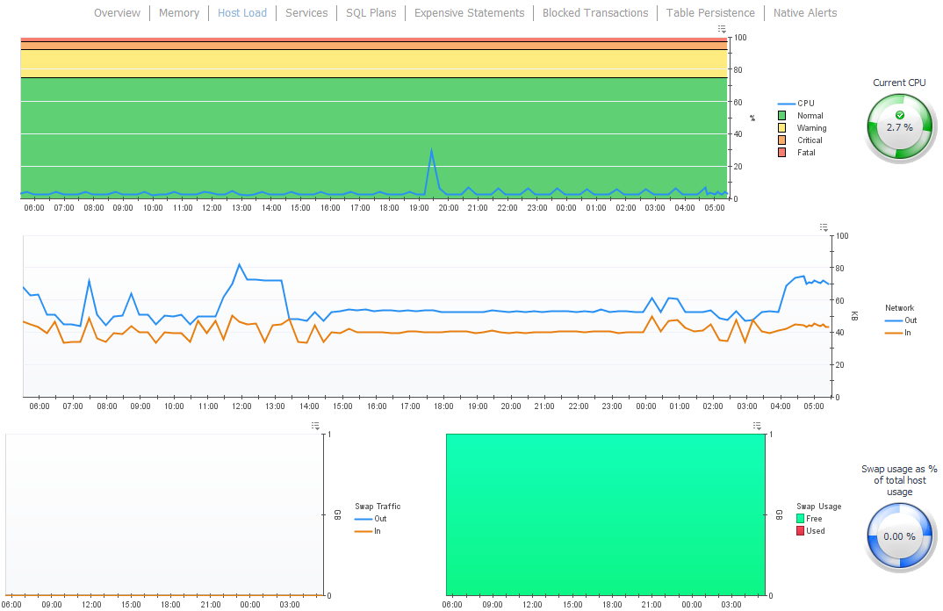Click the orange "In" icon in Swap Traffic legend

(364, 531)
